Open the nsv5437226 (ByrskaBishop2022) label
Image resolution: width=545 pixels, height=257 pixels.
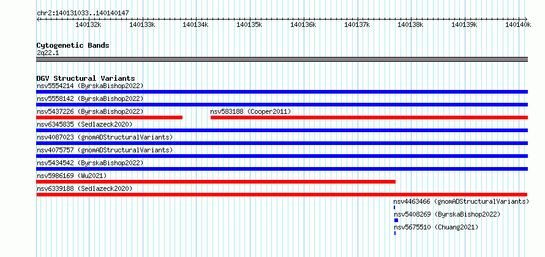90,111
